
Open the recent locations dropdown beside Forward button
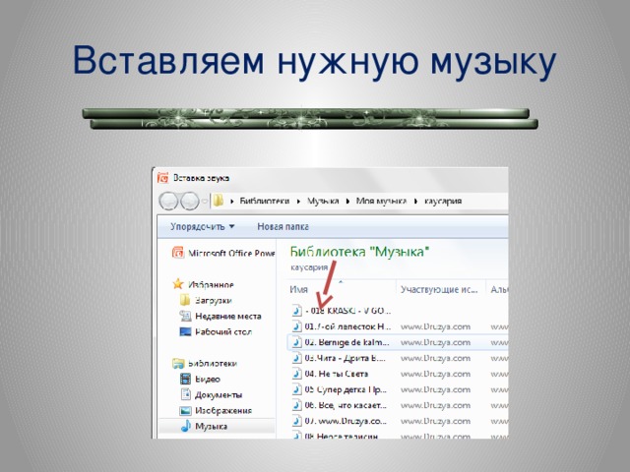coord(205,201)
